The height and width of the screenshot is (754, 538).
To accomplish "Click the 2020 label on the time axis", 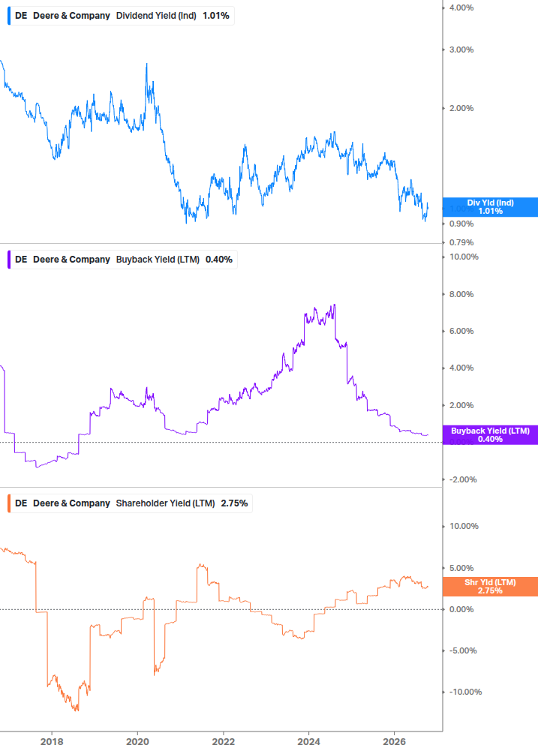I will tap(137, 742).
